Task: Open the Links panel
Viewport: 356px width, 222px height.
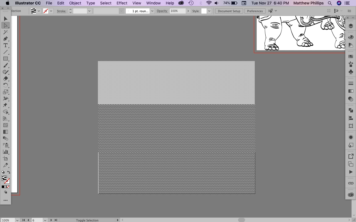Action: 351,183
